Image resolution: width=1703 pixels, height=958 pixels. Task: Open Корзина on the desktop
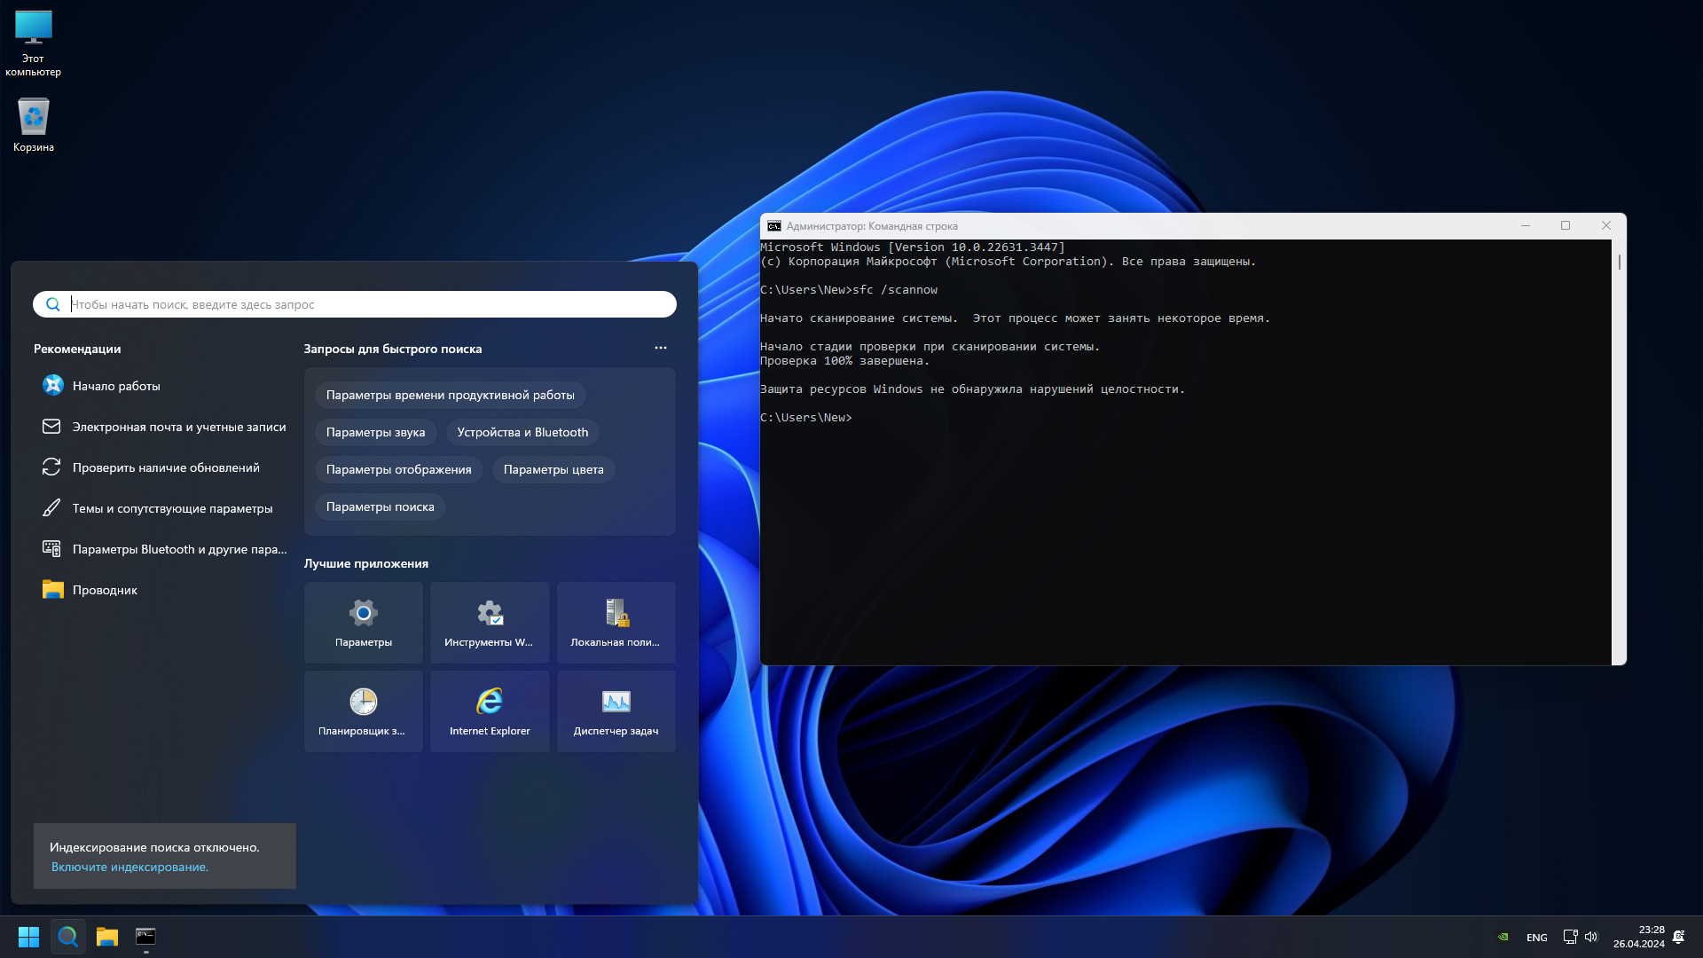click(34, 125)
